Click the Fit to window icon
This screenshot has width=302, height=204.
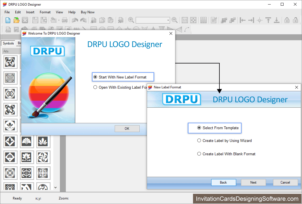click(x=193, y=20)
